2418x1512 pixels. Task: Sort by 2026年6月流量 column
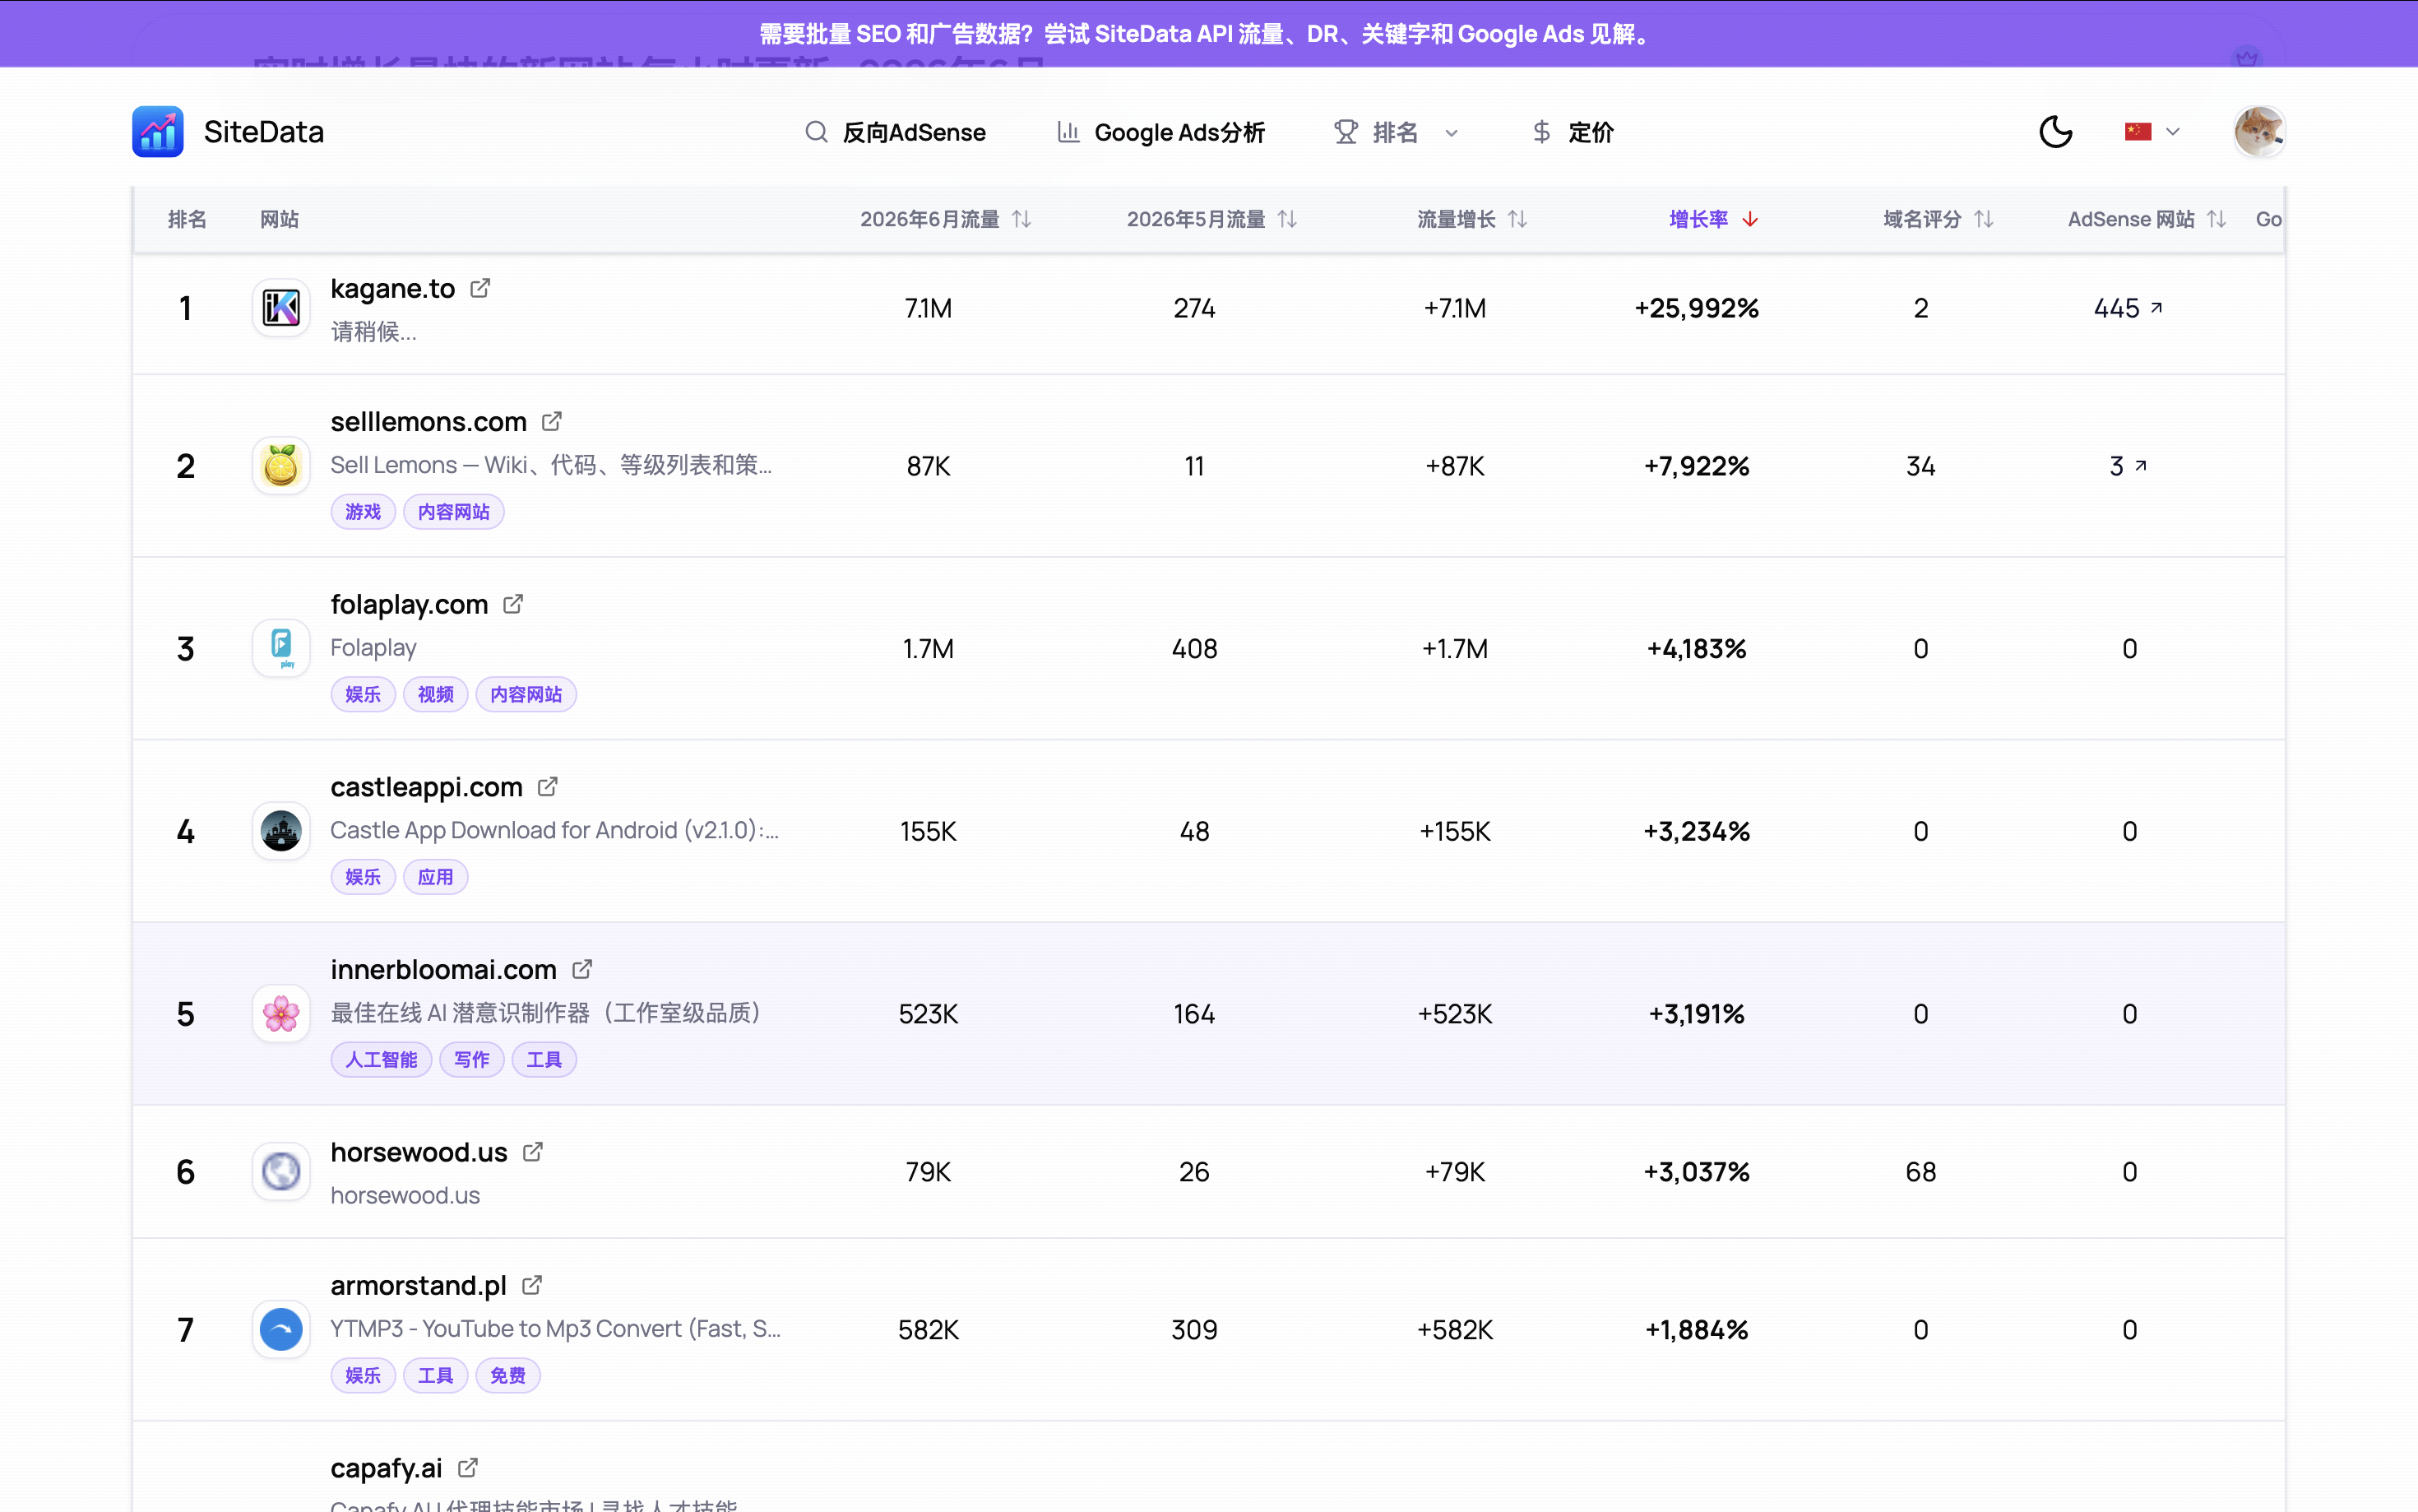pyautogui.click(x=946, y=219)
